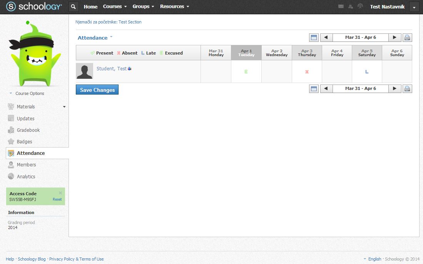Go to next week using lower arrow
423x264 pixels.
pyautogui.click(x=395, y=89)
